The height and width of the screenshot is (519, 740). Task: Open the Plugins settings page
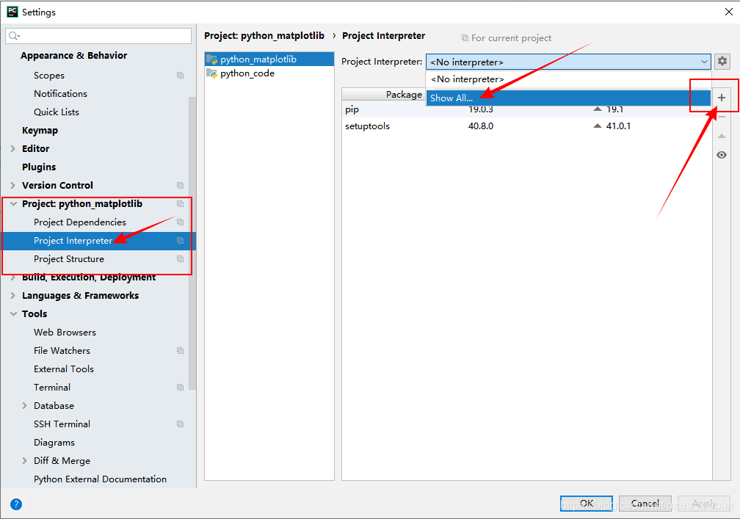39,167
